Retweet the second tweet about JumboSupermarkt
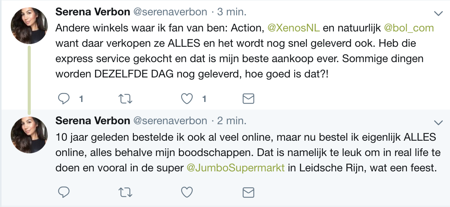This screenshot has width=450, height=207. pos(125,192)
